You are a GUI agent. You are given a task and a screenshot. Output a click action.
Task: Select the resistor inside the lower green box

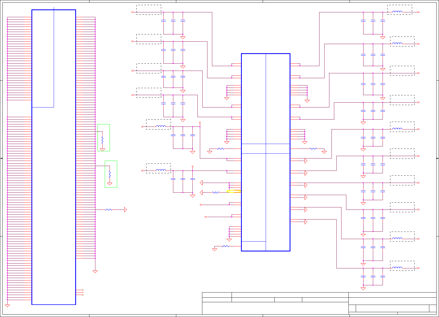(x=110, y=174)
